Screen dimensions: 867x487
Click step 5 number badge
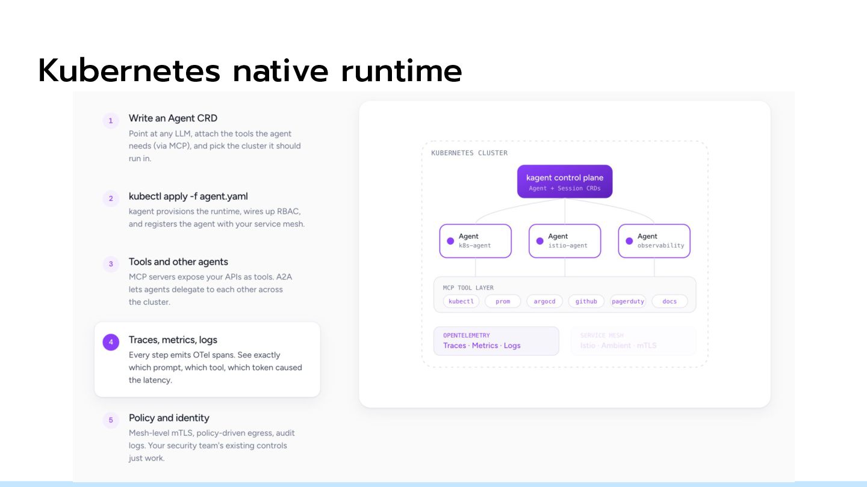[x=111, y=420]
